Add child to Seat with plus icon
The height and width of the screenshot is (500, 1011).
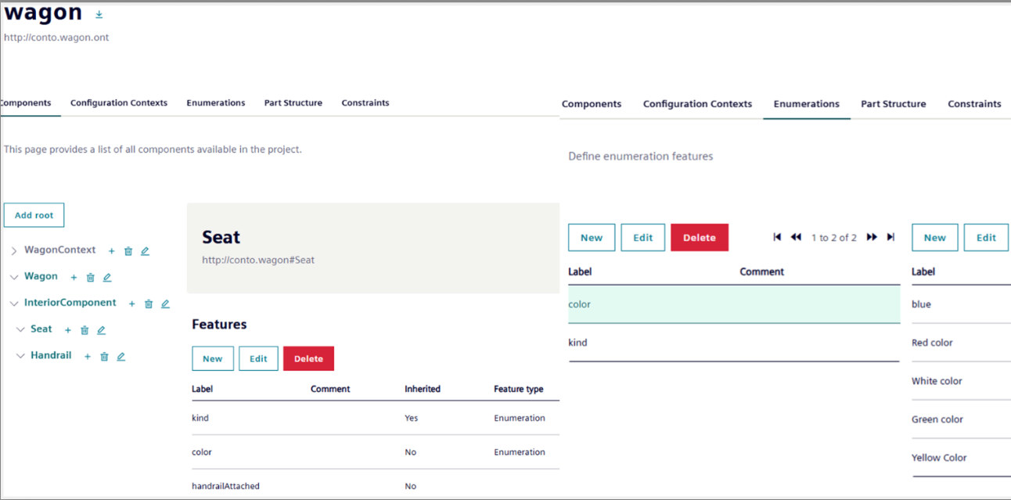tap(68, 330)
